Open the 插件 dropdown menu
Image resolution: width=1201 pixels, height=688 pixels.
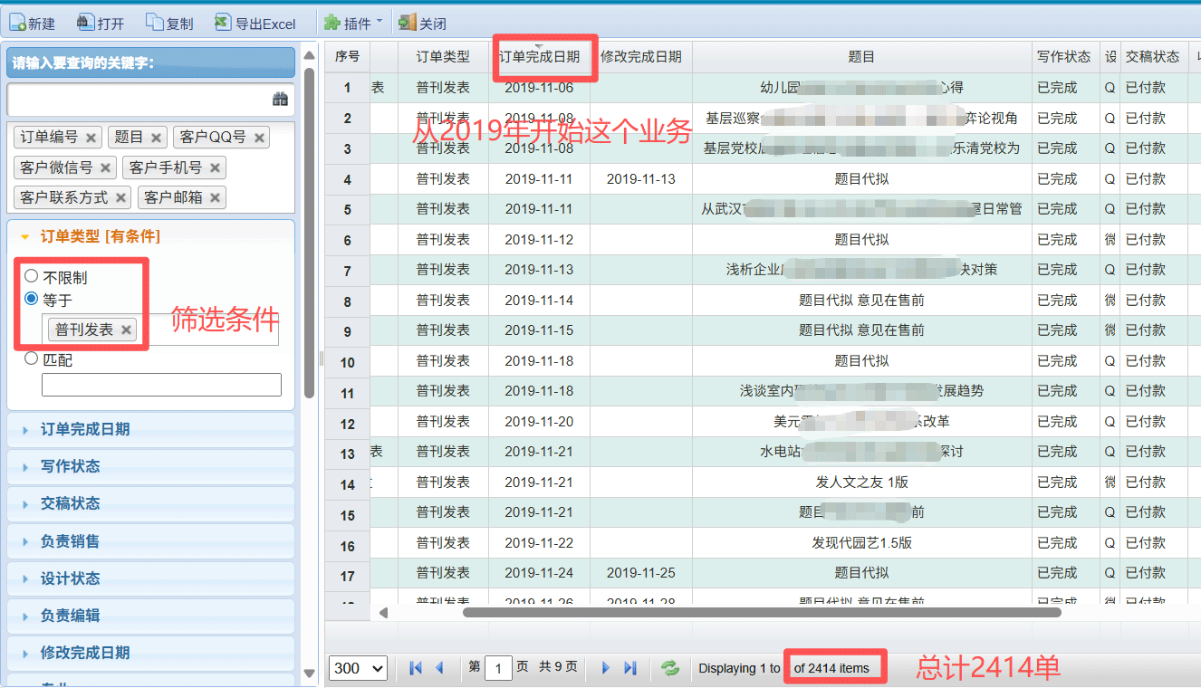[353, 24]
